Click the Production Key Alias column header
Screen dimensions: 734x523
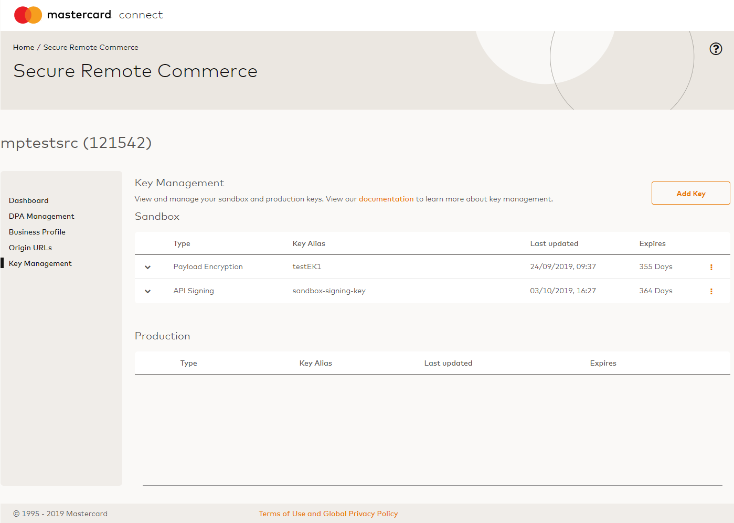(316, 363)
